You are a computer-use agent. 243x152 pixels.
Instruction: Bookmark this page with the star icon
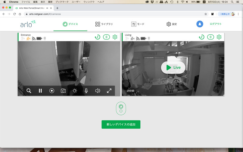click(206, 14)
